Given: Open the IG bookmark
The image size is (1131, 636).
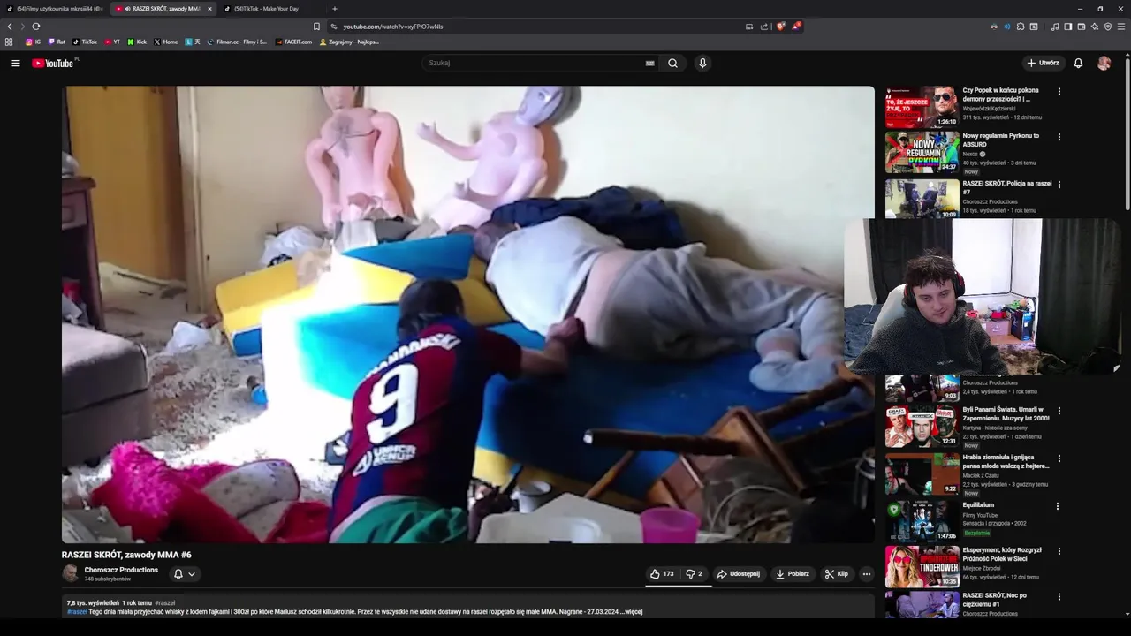Looking at the screenshot, I should pos(33,42).
